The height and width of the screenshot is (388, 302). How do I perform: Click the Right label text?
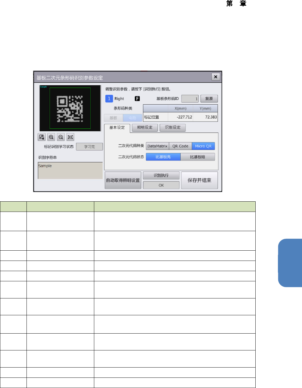119,99
